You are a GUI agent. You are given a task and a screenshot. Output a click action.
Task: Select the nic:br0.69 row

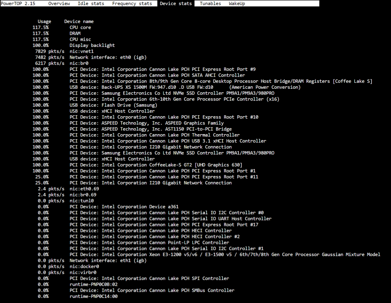(67, 195)
